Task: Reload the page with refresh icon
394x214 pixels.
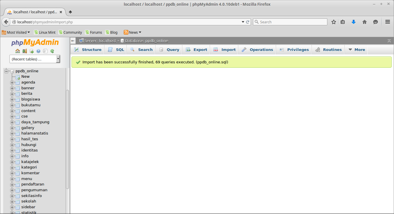Action: [247, 22]
